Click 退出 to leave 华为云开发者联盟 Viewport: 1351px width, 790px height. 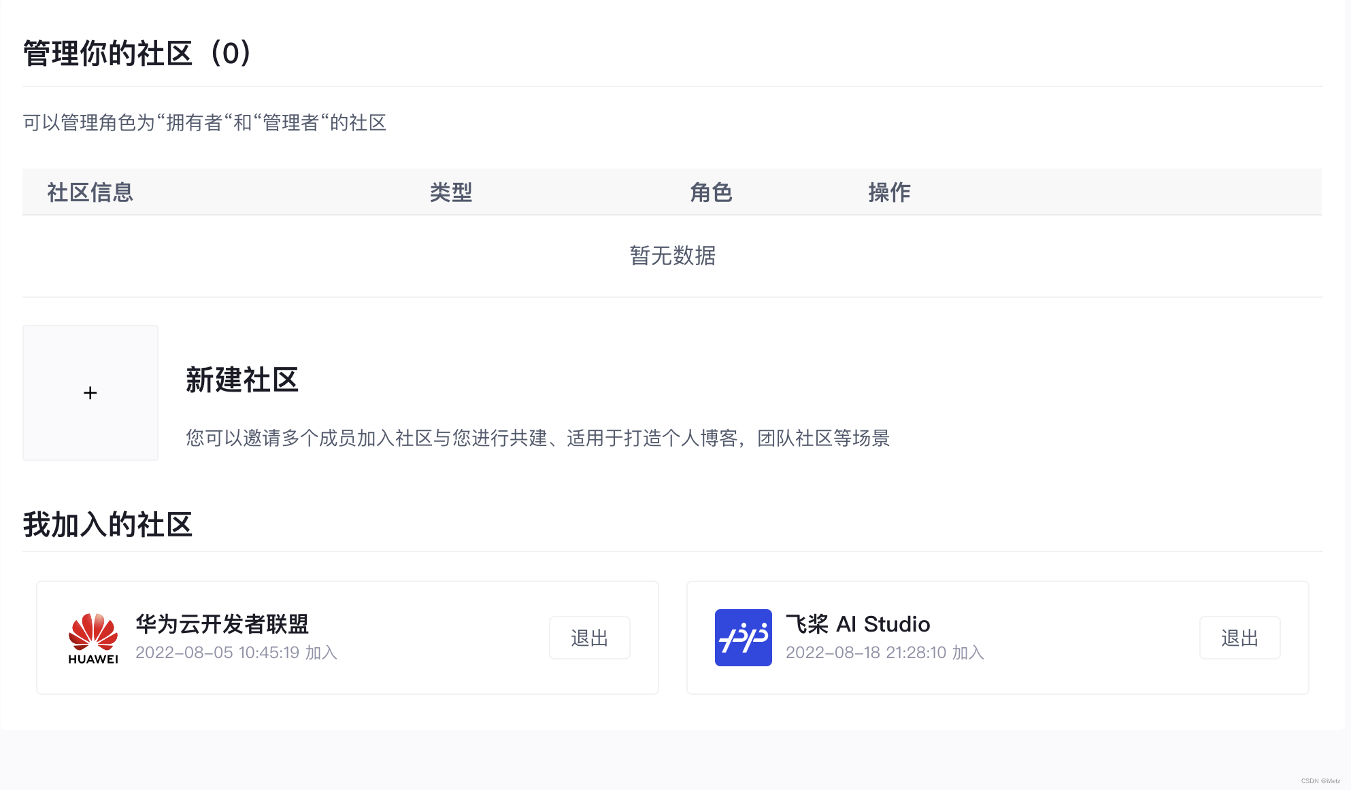tap(589, 638)
